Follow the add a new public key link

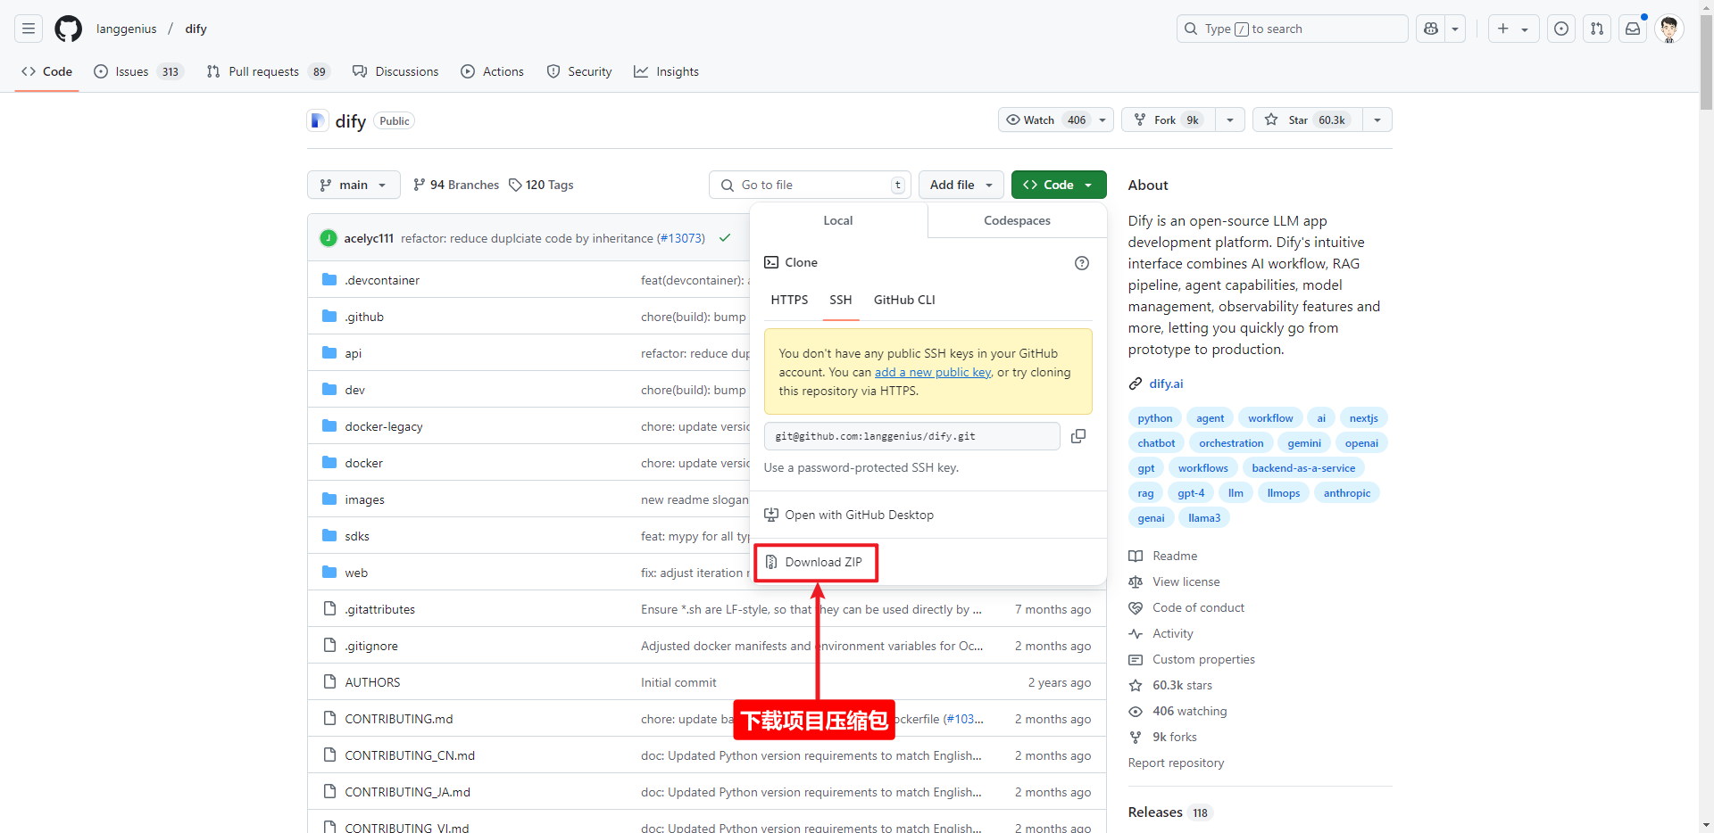(933, 372)
